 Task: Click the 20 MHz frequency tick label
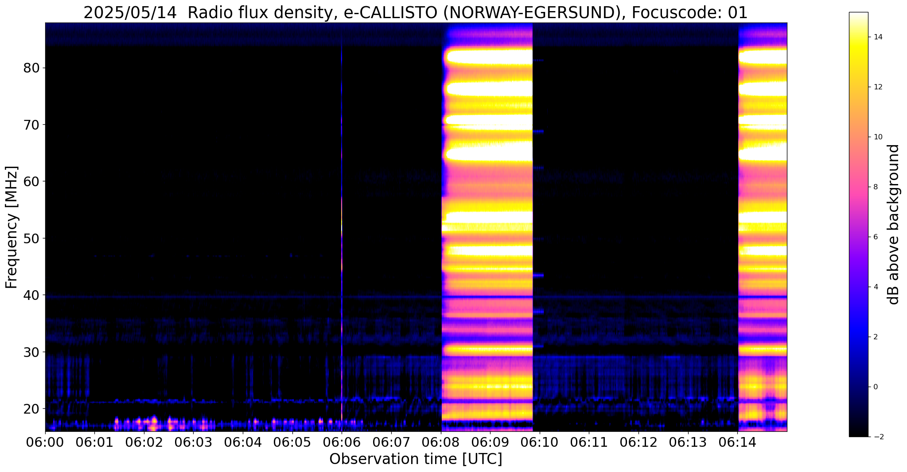pos(32,408)
